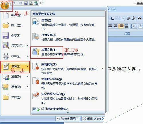143x124 pixels.
Task: Toggle align right paragraph button
Action: [116, 26]
